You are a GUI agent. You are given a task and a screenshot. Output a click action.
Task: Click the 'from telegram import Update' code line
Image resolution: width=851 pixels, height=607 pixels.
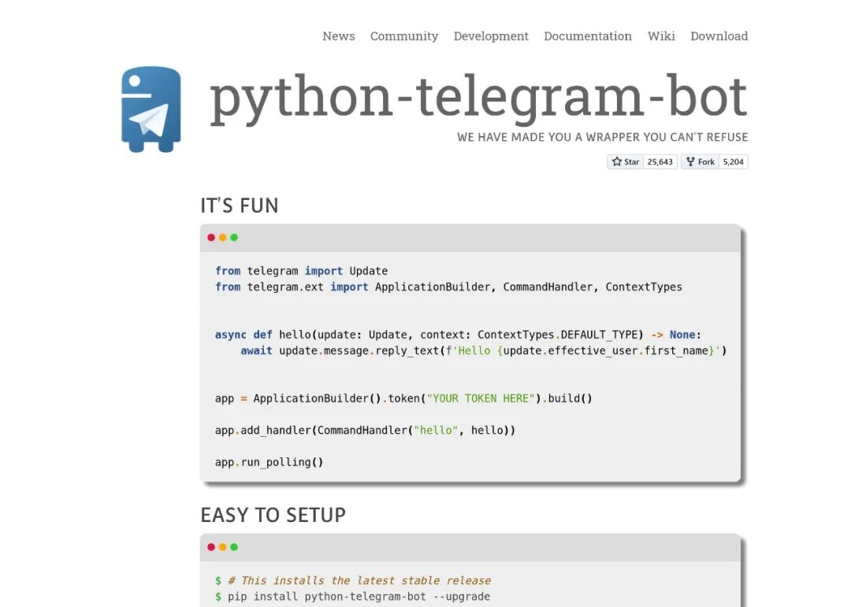[301, 271]
